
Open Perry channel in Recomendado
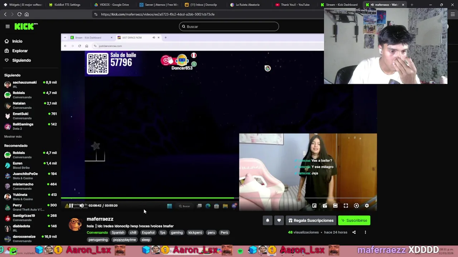pyautogui.click(x=30, y=207)
